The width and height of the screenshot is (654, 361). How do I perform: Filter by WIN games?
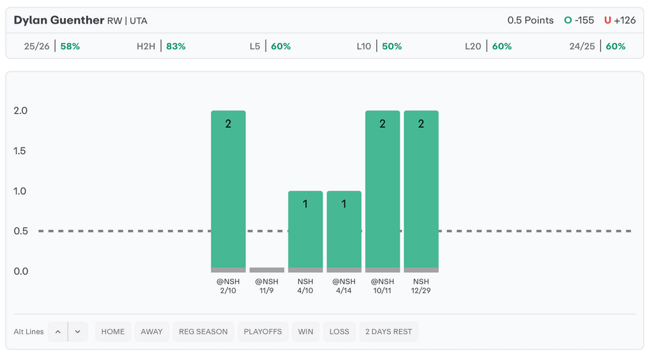(305, 332)
